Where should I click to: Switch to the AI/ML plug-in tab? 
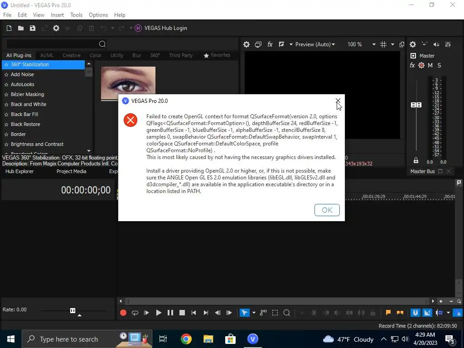point(47,55)
